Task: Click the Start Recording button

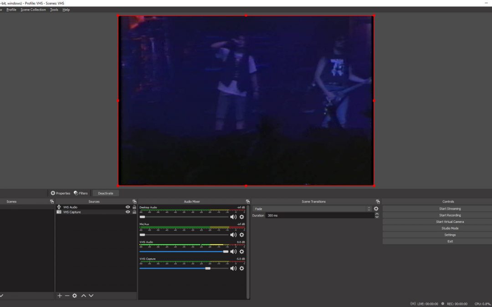Action: [x=450, y=215]
